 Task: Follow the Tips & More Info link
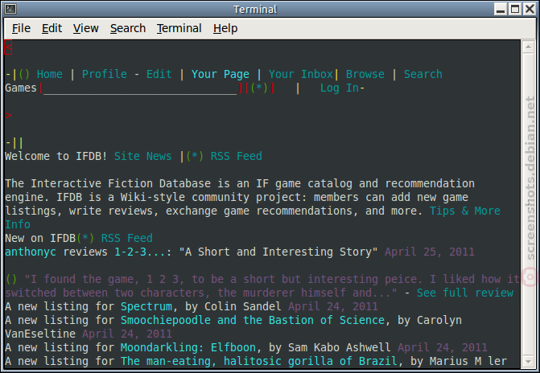(465, 211)
